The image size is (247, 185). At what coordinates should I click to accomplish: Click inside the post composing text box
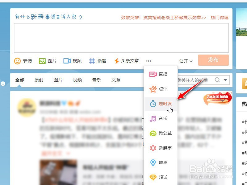121,38
